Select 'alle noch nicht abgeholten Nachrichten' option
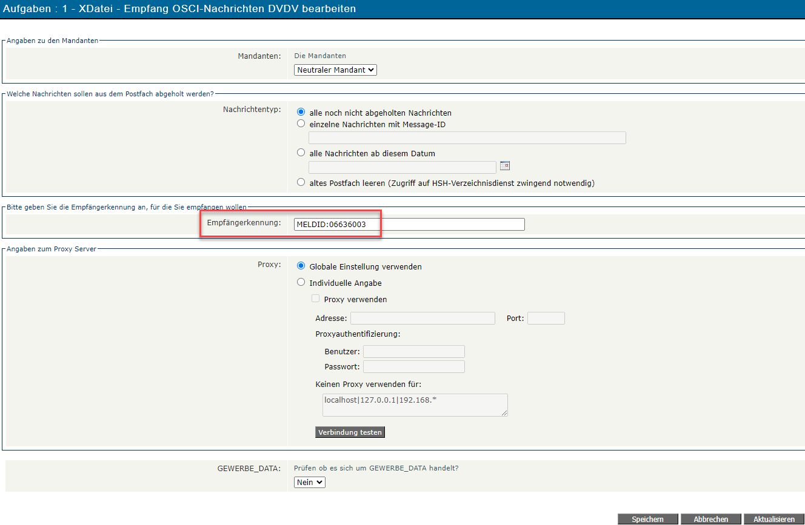This screenshot has width=805, height=525. click(x=301, y=113)
